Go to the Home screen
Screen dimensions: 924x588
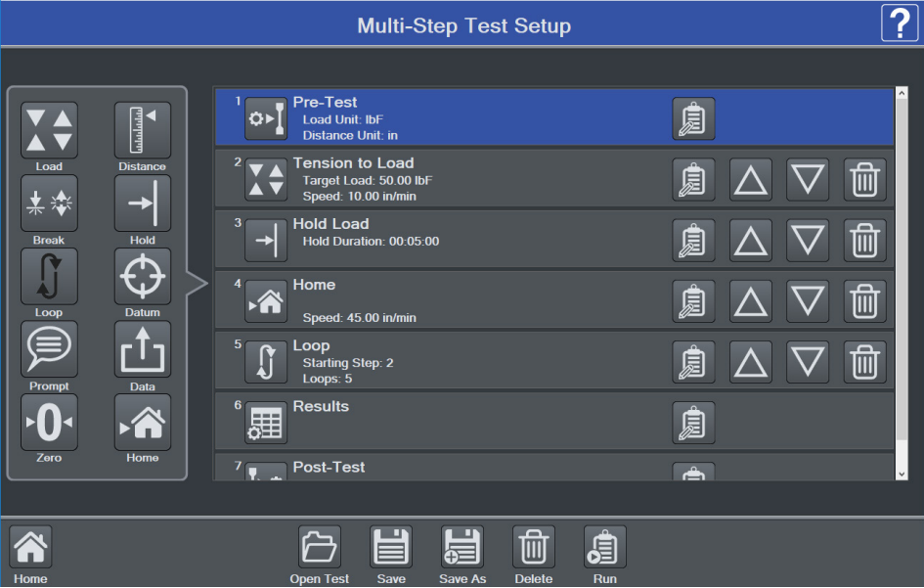(x=31, y=548)
